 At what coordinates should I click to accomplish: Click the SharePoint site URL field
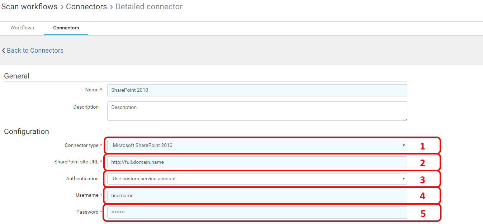tap(257, 162)
